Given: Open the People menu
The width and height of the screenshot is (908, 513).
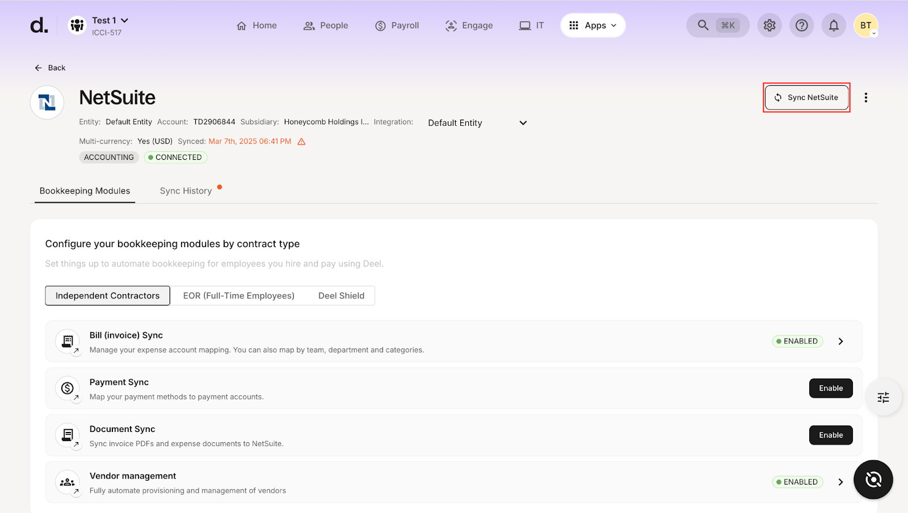Looking at the screenshot, I should click(x=326, y=26).
